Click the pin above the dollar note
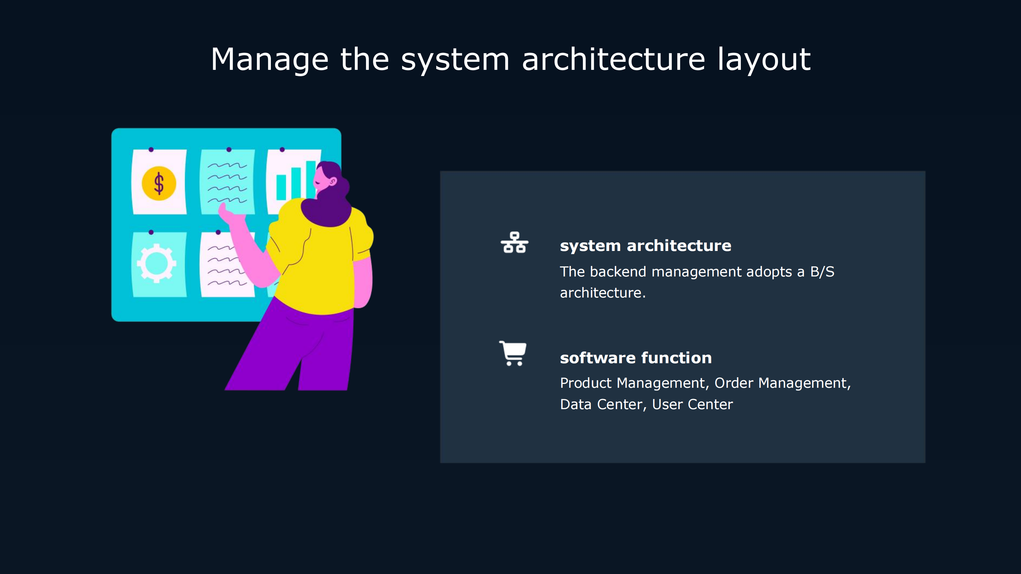Image resolution: width=1021 pixels, height=574 pixels. point(151,149)
